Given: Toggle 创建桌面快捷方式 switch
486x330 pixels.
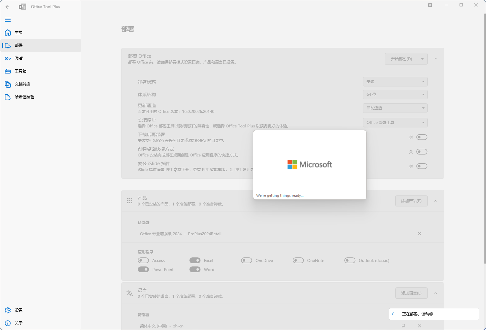Looking at the screenshot, I should coord(422,152).
